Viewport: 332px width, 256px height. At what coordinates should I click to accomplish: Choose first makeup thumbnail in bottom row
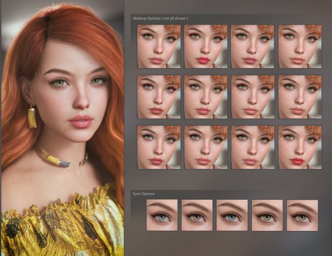pyautogui.click(x=159, y=147)
